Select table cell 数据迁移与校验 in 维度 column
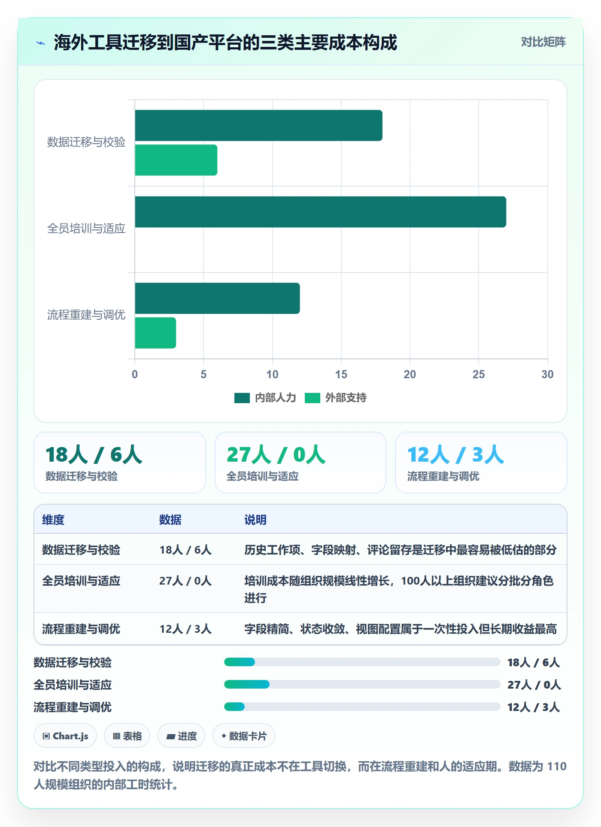Screen dimensions: 601x827 tap(81, 550)
